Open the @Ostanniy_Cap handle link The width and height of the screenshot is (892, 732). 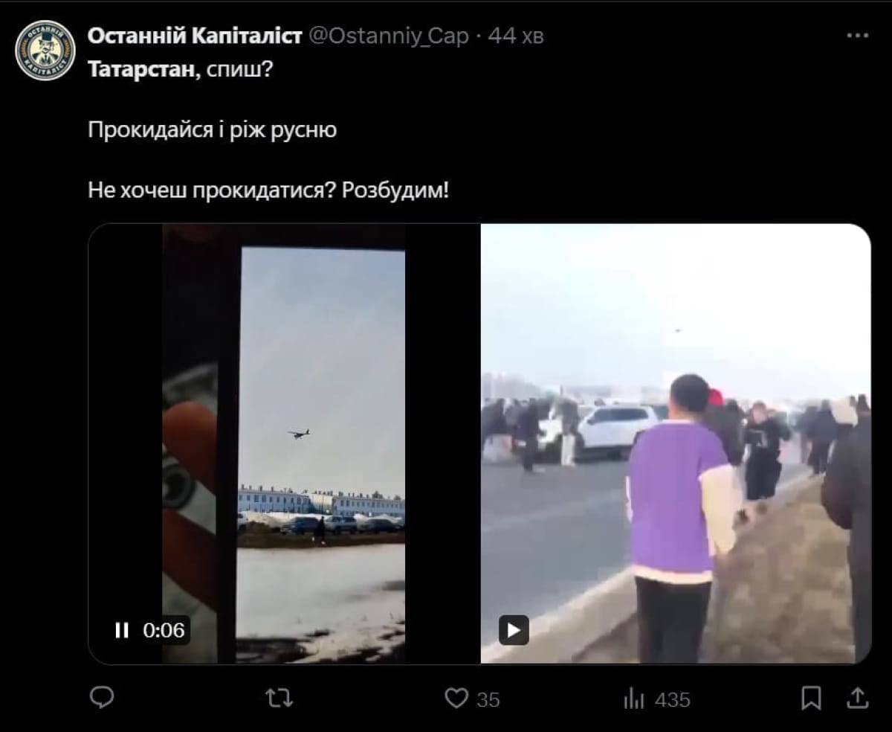[x=388, y=36]
